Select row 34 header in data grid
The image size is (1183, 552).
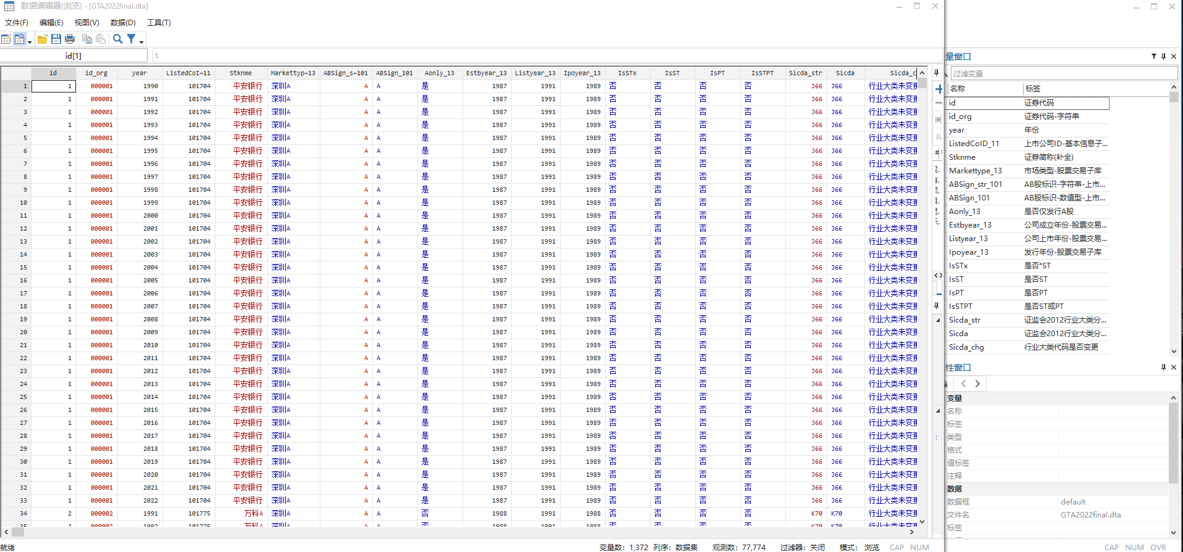coord(16,514)
